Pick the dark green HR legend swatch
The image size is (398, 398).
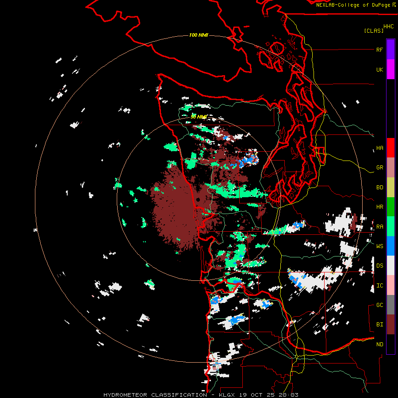coord(390,207)
